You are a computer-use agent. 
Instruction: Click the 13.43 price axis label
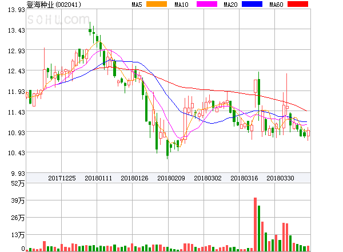point(17,30)
